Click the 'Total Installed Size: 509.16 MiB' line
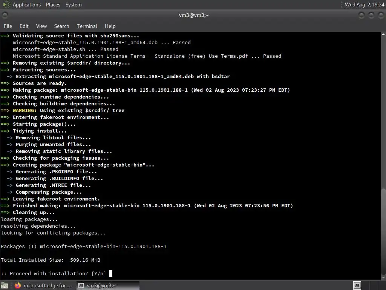Image resolution: width=386 pixels, height=290 pixels. click(51, 260)
